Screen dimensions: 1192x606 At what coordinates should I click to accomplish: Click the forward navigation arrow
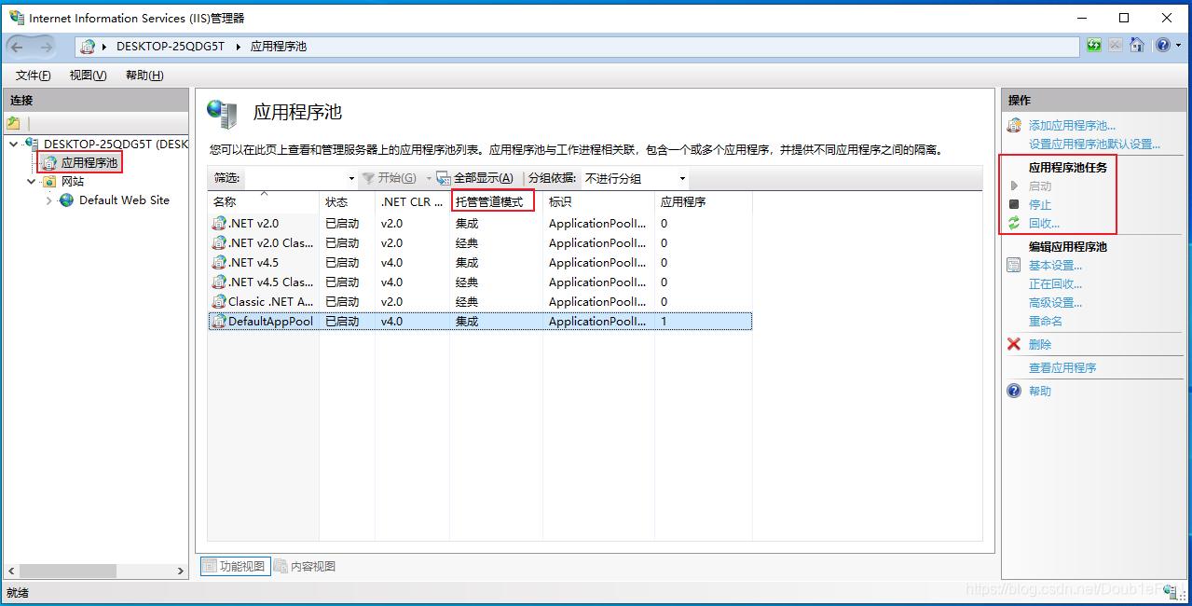pyautogui.click(x=47, y=46)
